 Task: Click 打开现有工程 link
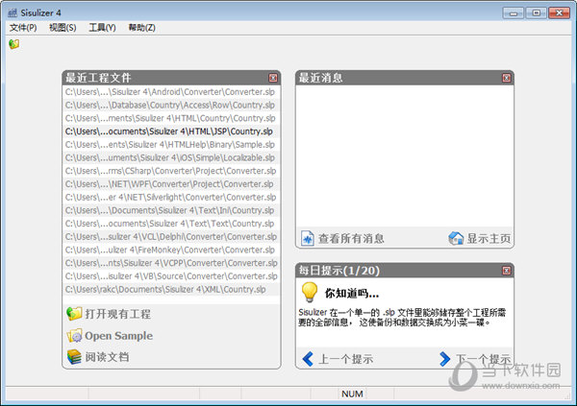[118, 314]
